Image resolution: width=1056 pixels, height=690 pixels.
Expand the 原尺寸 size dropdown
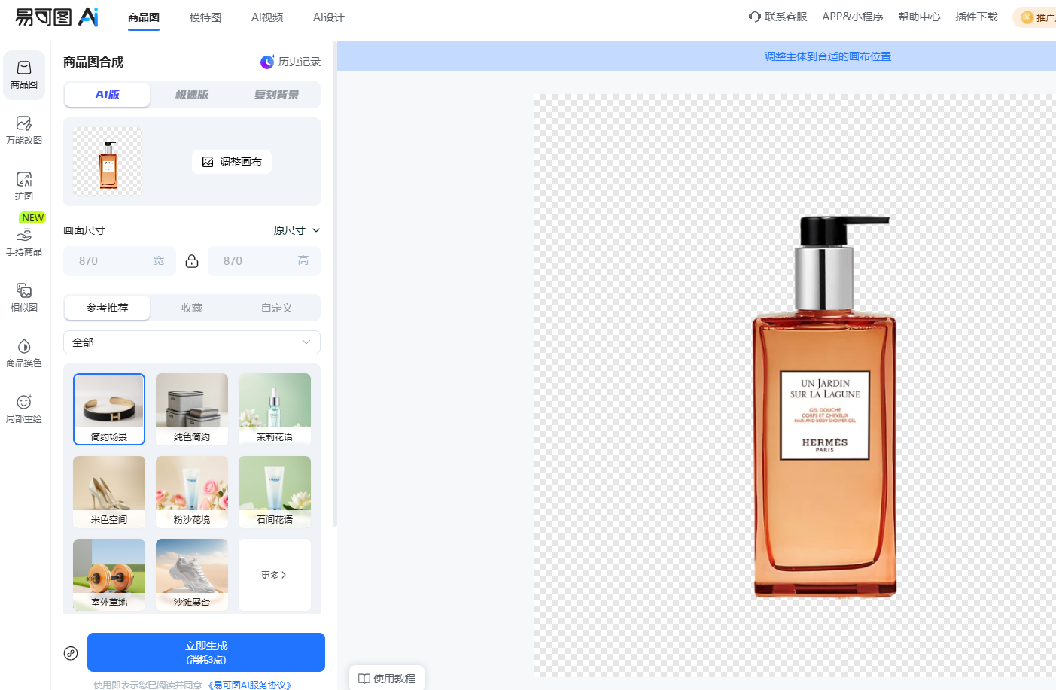(297, 230)
